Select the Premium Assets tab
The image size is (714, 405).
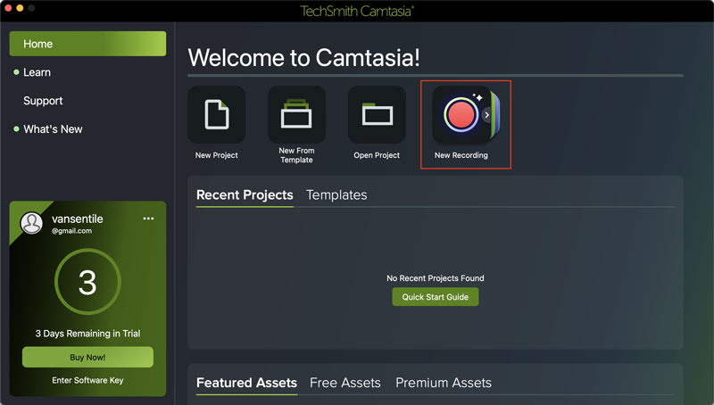[444, 383]
